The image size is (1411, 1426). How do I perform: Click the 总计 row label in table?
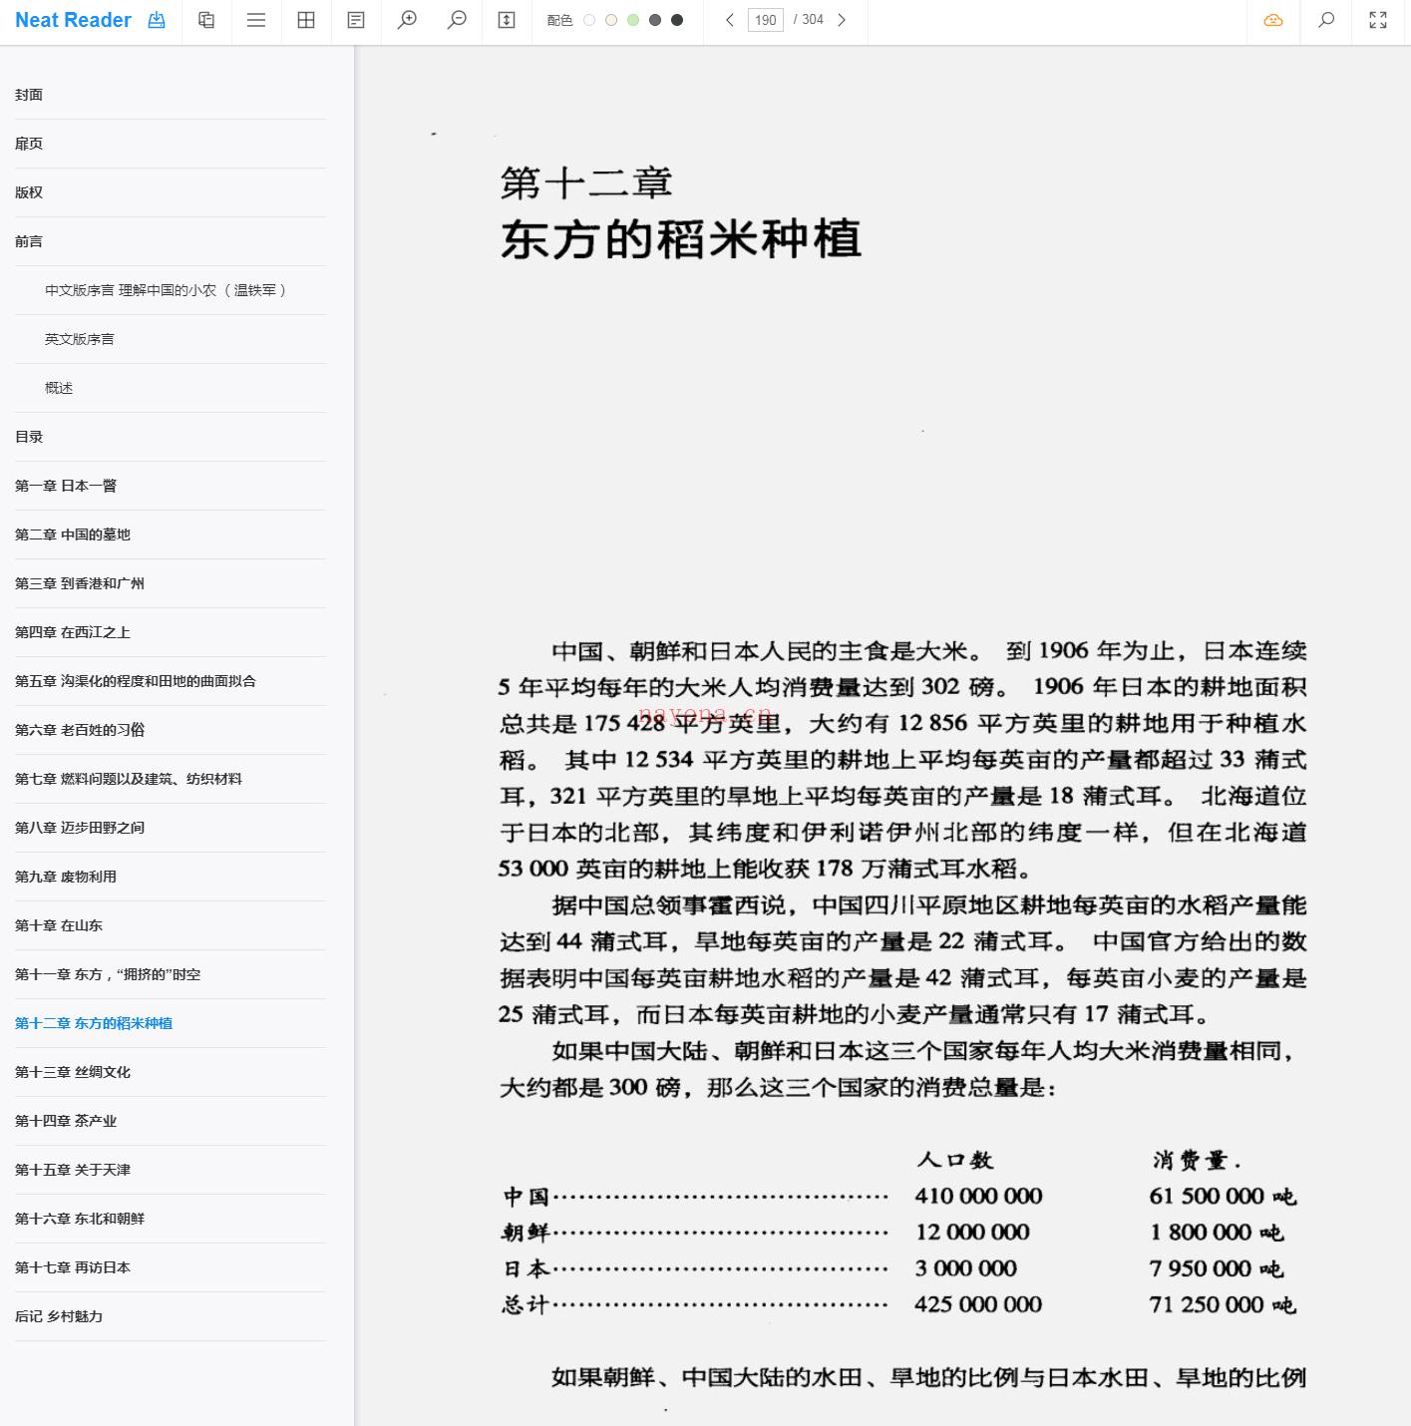526,1304
